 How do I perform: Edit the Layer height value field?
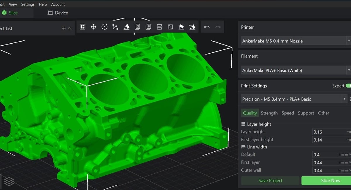click(331, 132)
